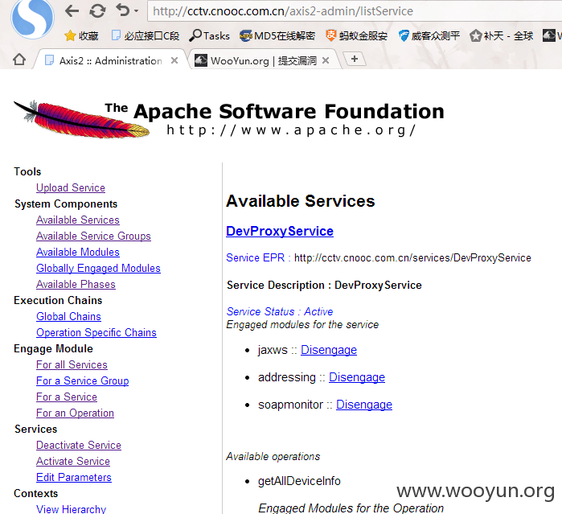This screenshot has width=562, height=514.
Task: Open the For a Service link
Action: click(67, 397)
